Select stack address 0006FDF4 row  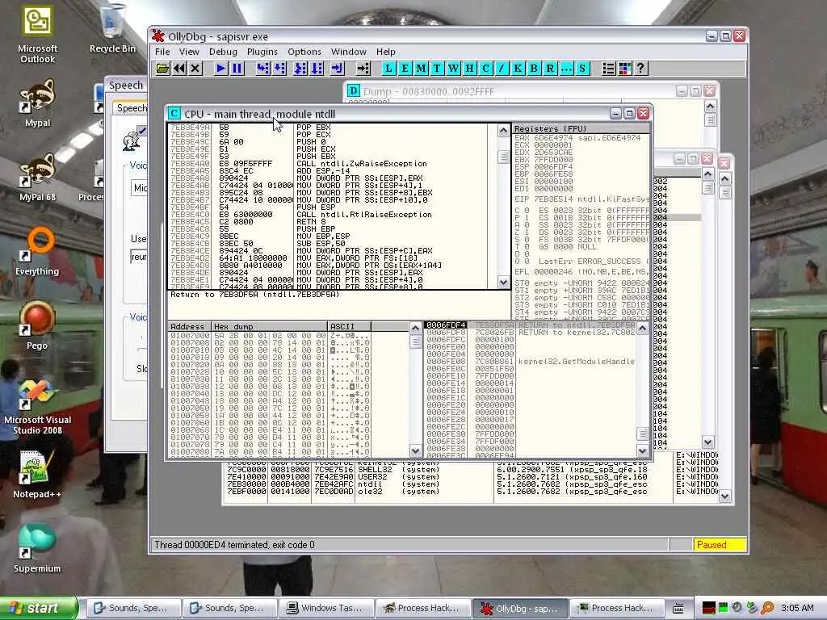[530, 325]
